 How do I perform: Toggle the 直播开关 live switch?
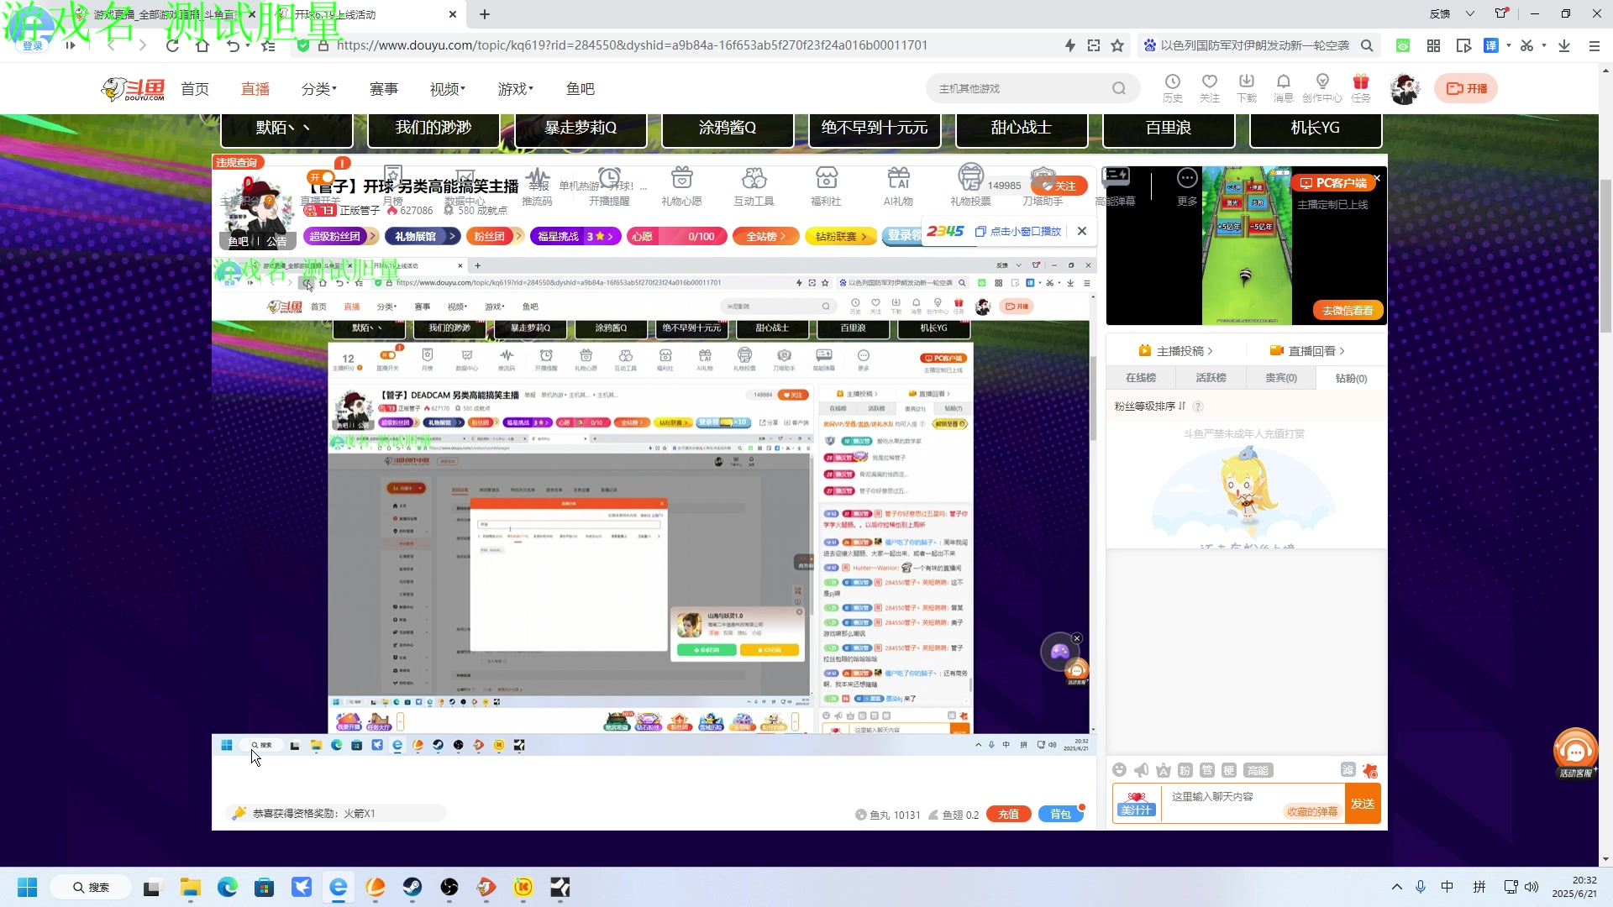321,178
